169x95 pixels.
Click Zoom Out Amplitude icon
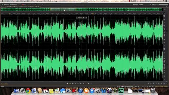151,84
